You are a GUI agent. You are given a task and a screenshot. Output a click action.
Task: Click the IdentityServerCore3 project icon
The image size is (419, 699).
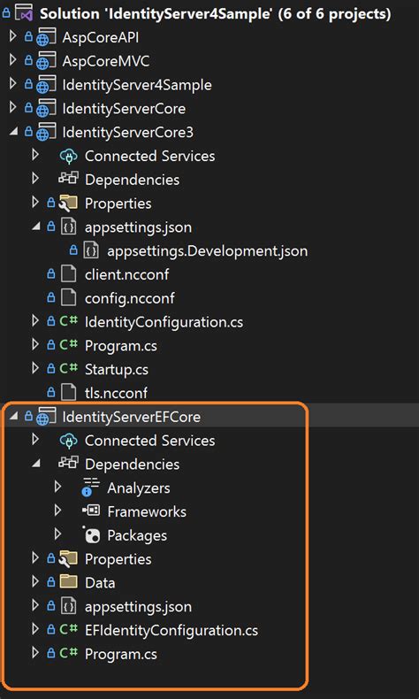point(45,133)
